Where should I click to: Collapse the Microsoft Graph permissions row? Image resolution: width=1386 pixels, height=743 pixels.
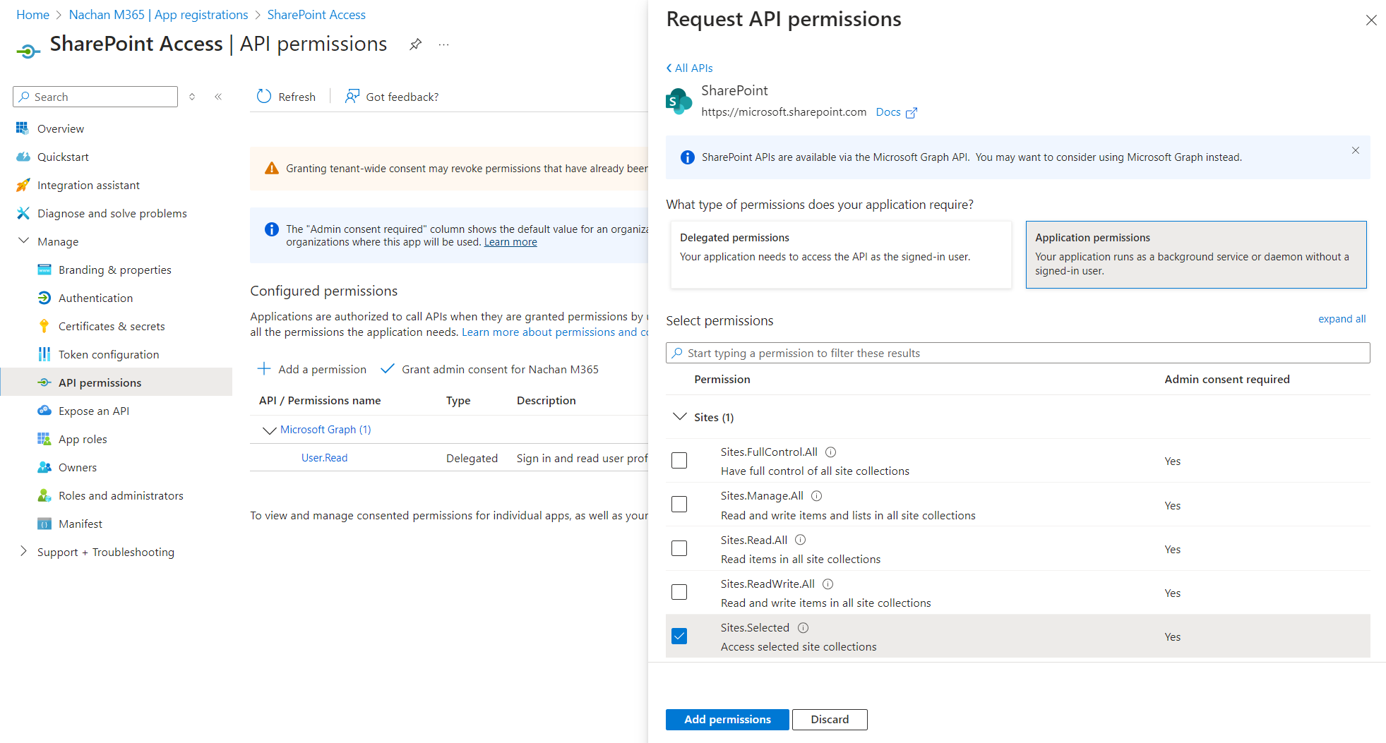269,430
